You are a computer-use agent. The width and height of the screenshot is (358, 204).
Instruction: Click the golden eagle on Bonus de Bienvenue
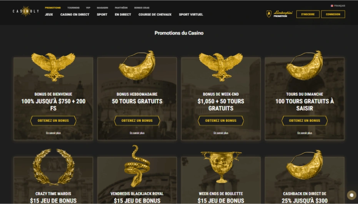(53, 67)
